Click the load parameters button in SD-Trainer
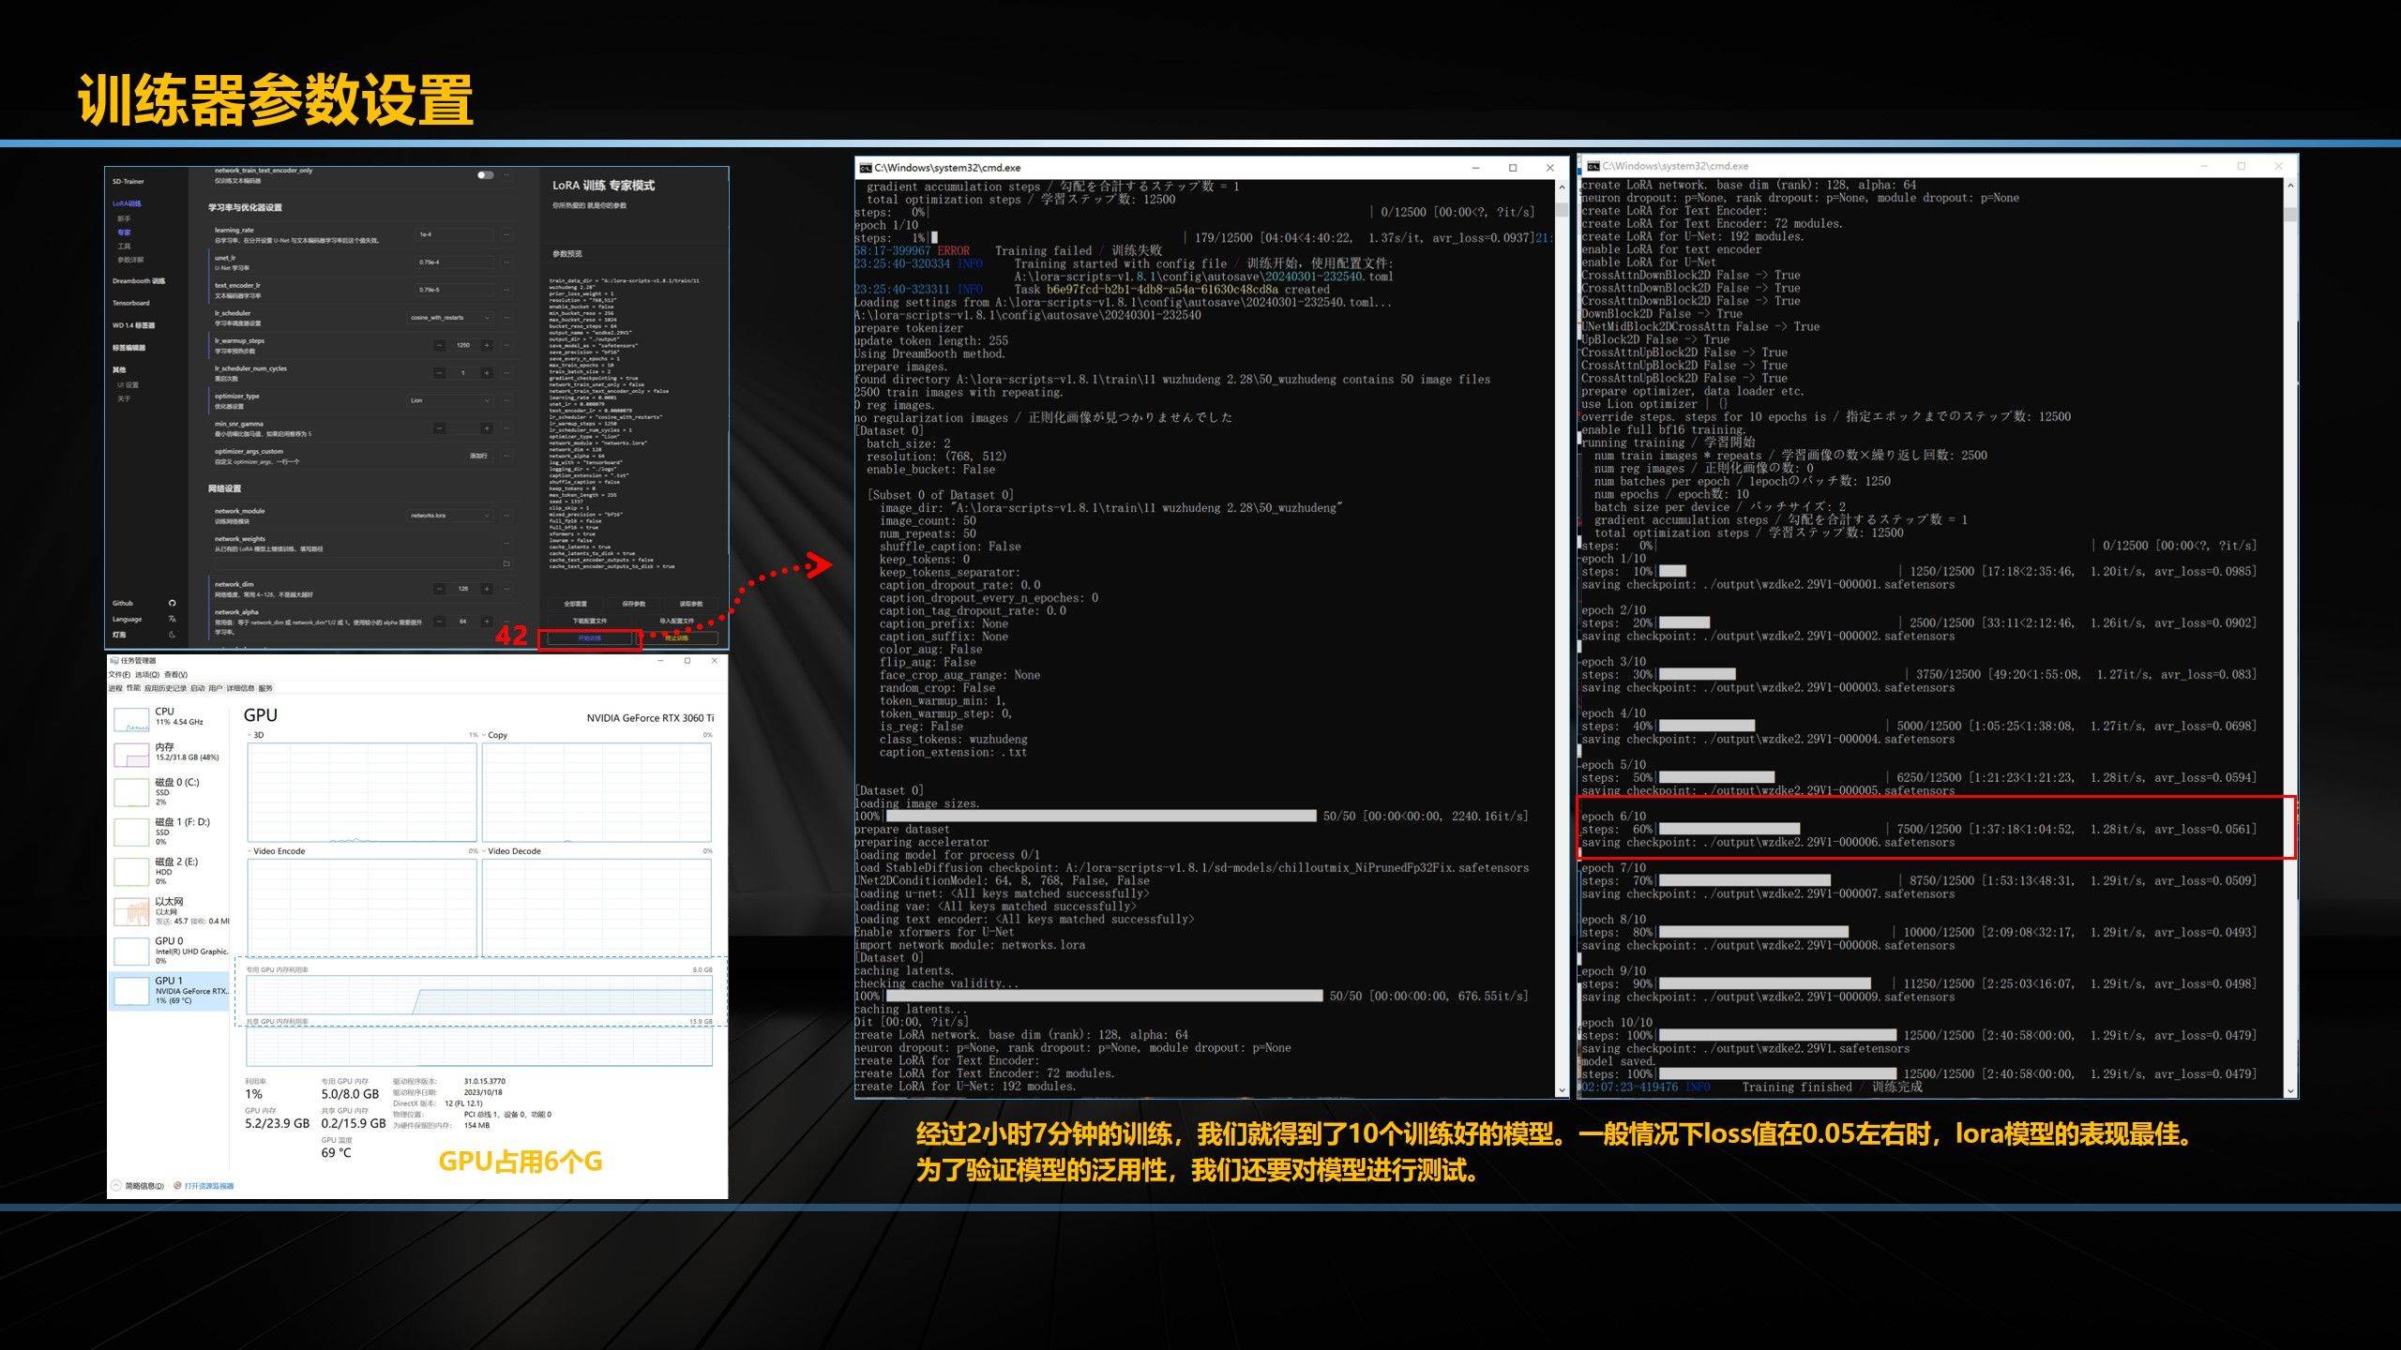 coord(691,604)
